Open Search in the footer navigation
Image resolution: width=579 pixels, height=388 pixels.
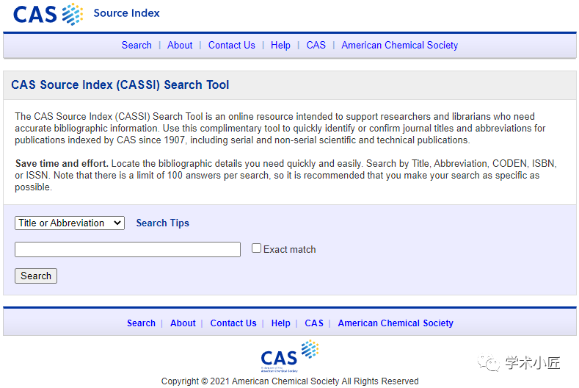click(x=141, y=323)
